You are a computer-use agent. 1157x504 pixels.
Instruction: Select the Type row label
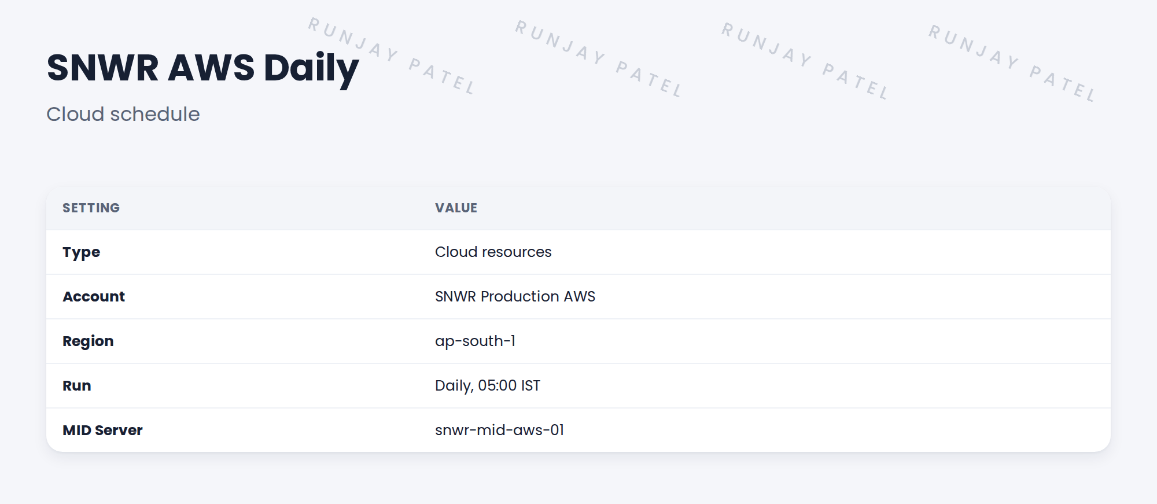tap(81, 252)
